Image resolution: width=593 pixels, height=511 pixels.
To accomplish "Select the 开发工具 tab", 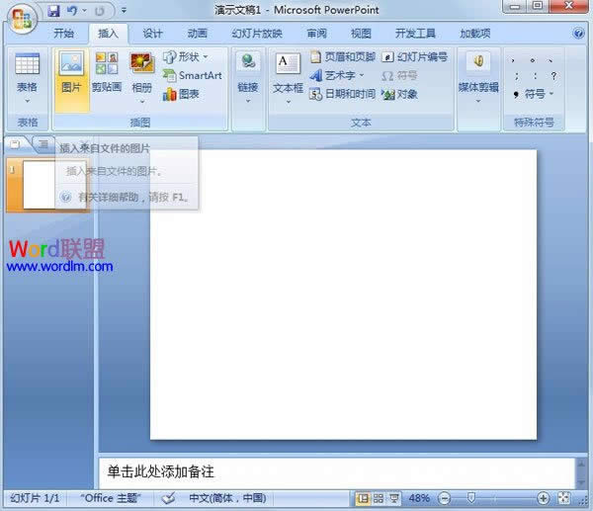I will [x=415, y=34].
